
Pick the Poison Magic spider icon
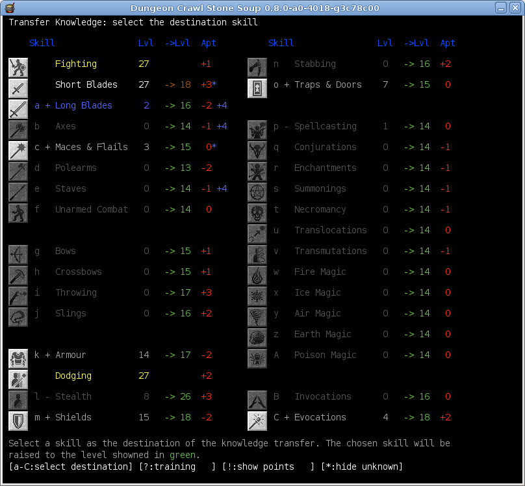pyautogui.click(x=257, y=358)
